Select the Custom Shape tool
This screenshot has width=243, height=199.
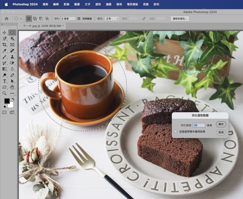(4, 87)
